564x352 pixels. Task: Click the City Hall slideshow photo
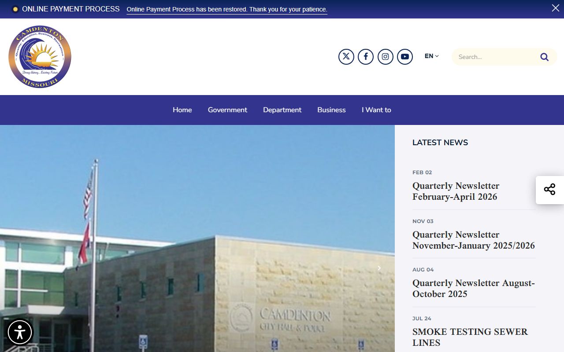tap(197, 238)
